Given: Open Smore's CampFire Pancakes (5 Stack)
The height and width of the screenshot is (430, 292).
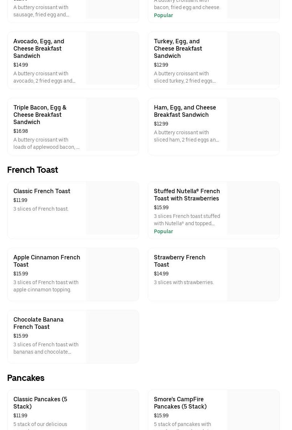Looking at the screenshot, I should (180, 403).
